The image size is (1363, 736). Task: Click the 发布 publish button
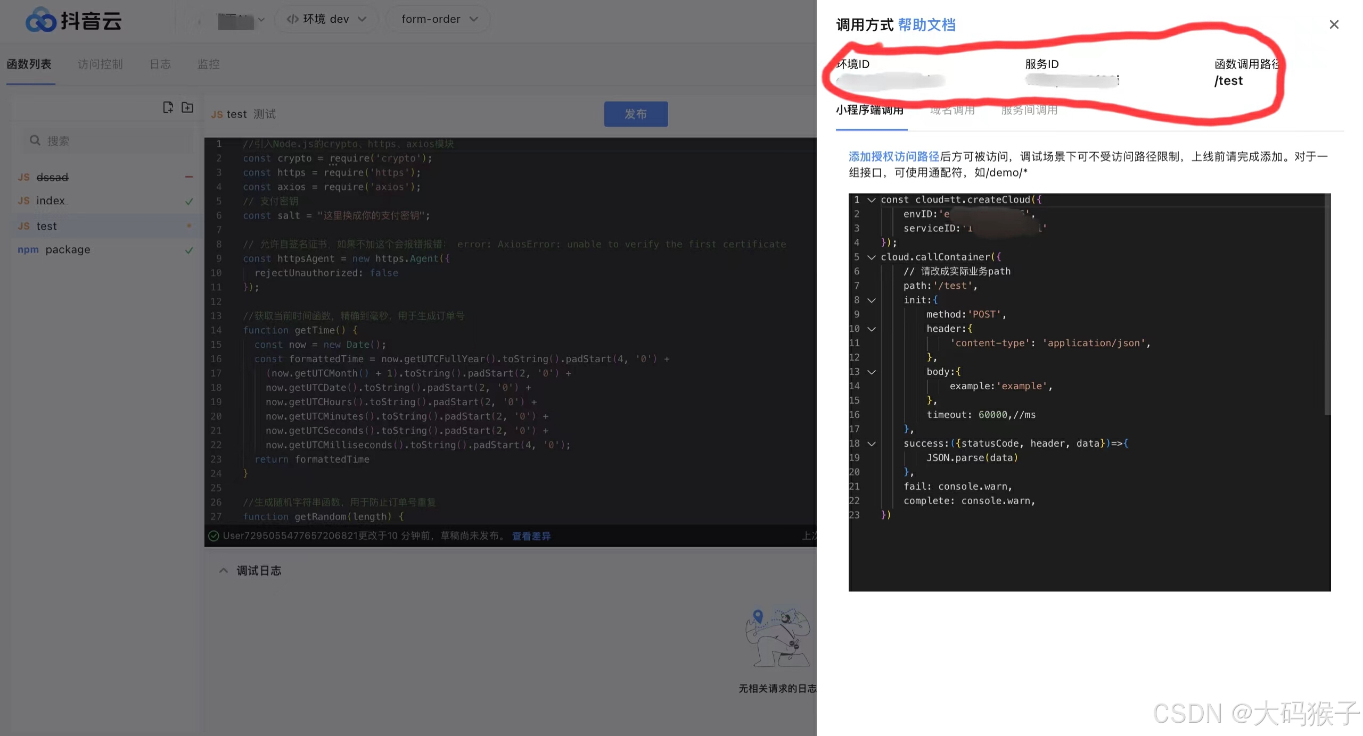tap(636, 114)
